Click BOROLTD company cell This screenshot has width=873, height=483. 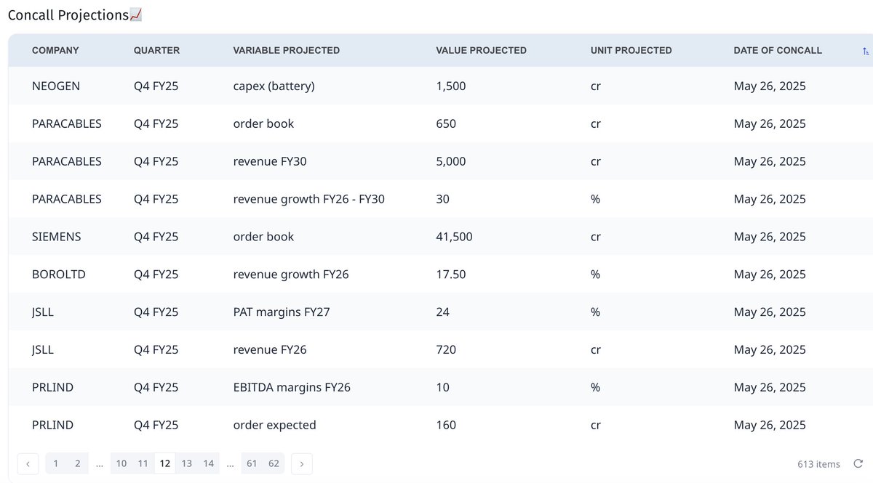point(59,275)
